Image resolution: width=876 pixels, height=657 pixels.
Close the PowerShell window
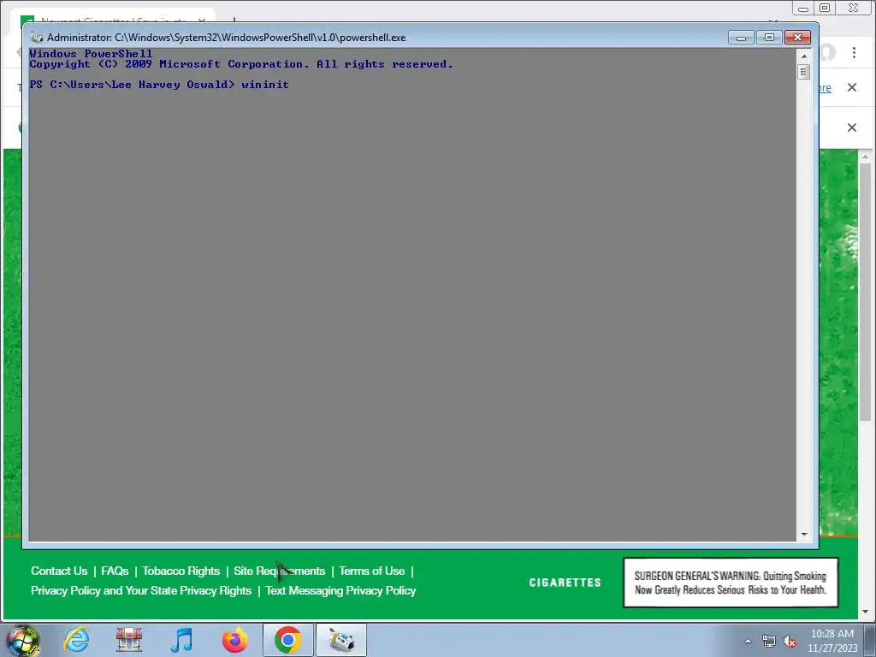tap(797, 38)
